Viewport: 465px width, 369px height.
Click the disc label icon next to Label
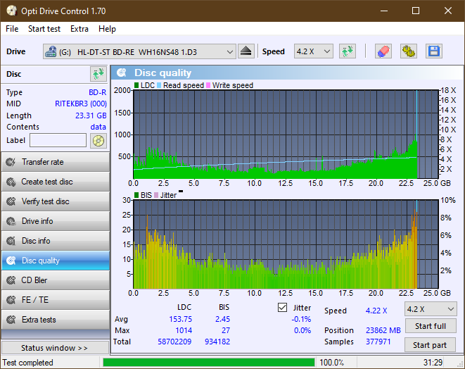click(x=98, y=140)
